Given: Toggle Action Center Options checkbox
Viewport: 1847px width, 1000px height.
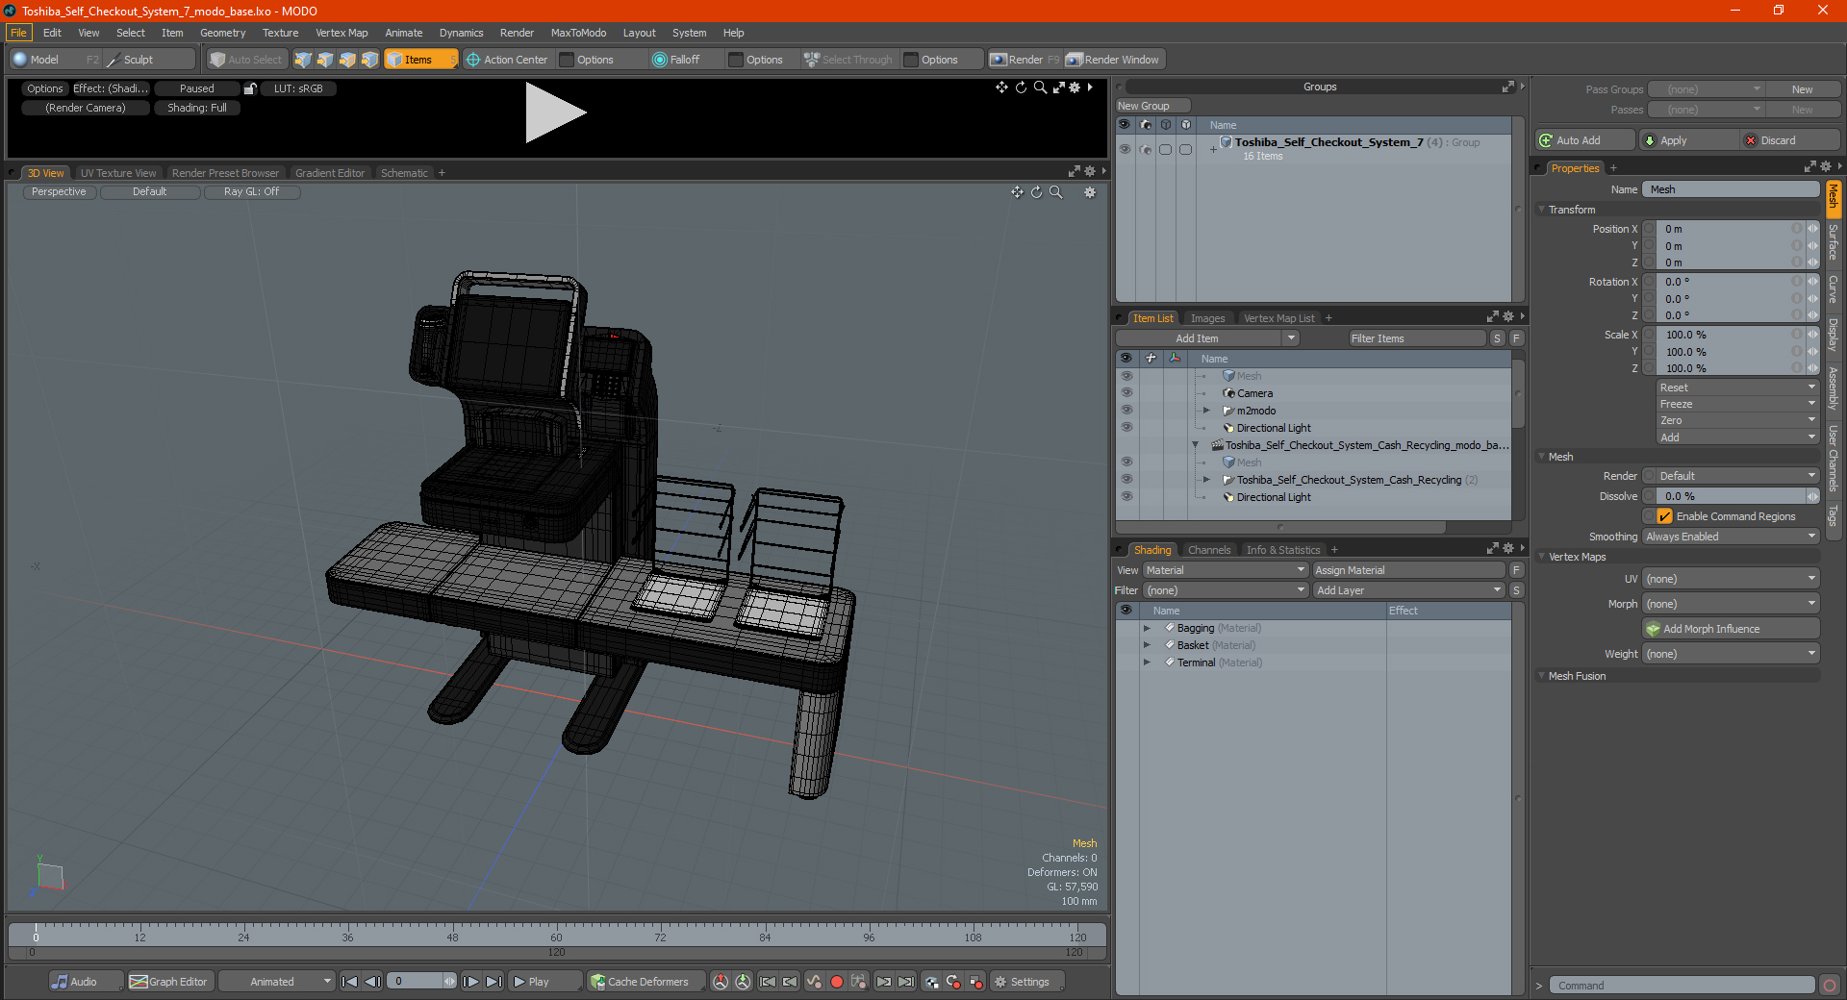Looking at the screenshot, I should tap(567, 60).
